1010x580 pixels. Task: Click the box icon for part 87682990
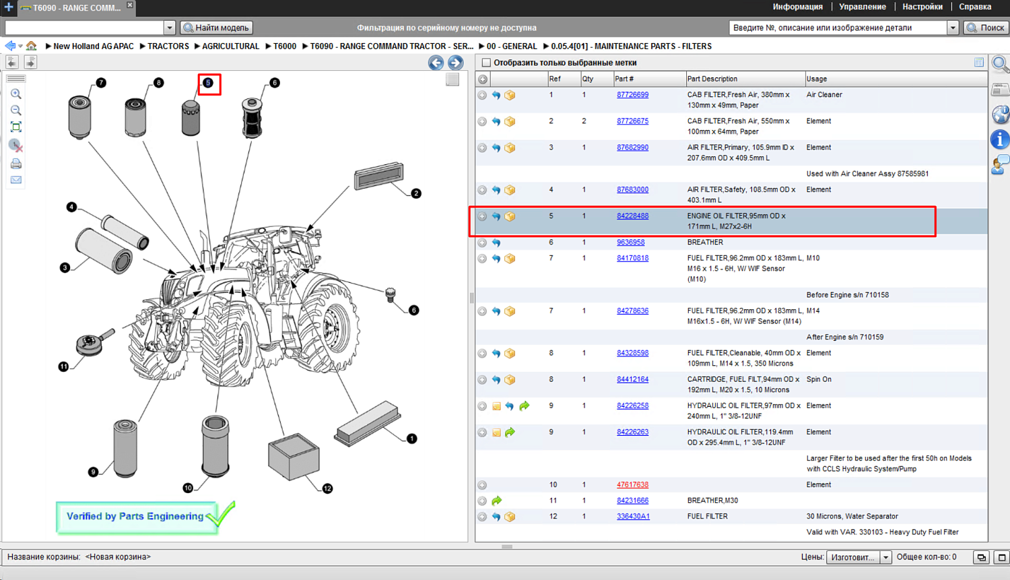pos(510,148)
